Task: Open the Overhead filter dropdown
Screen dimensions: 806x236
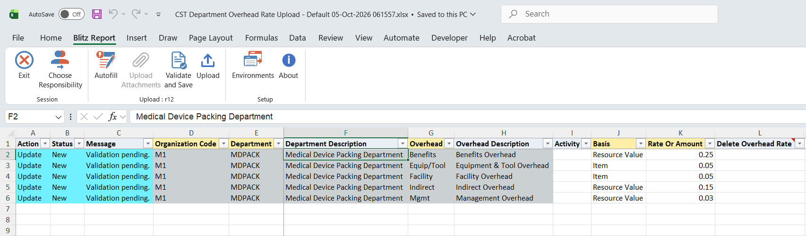Action: [449, 143]
